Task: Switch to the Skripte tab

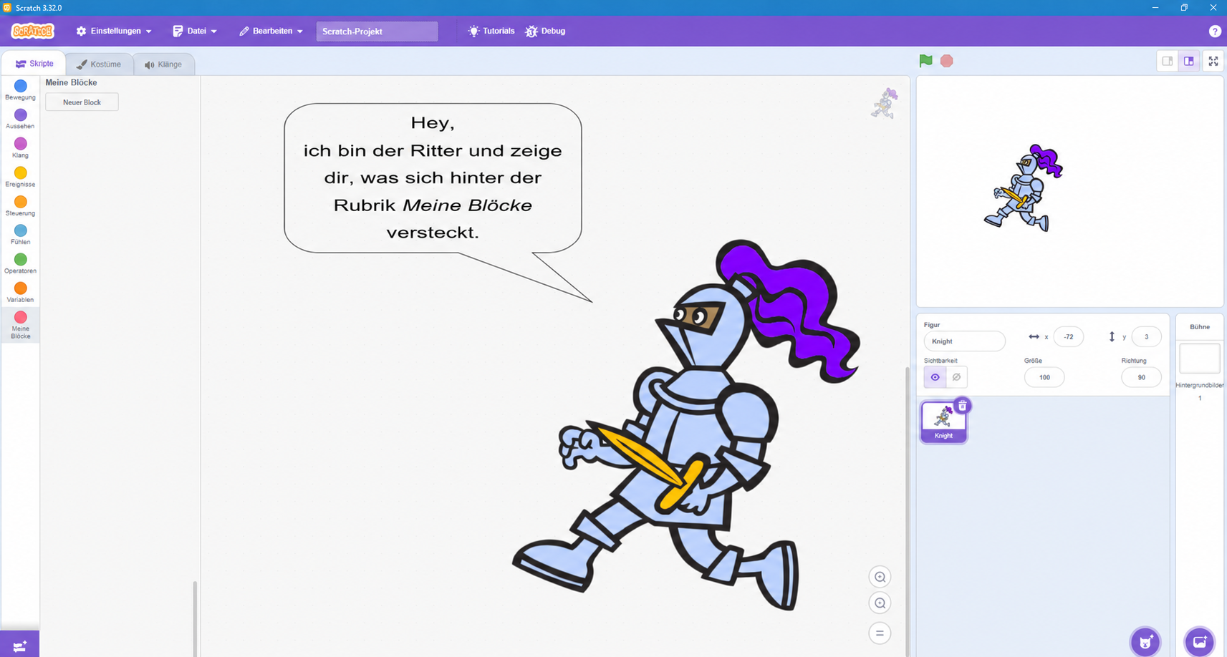Action: [34, 64]
